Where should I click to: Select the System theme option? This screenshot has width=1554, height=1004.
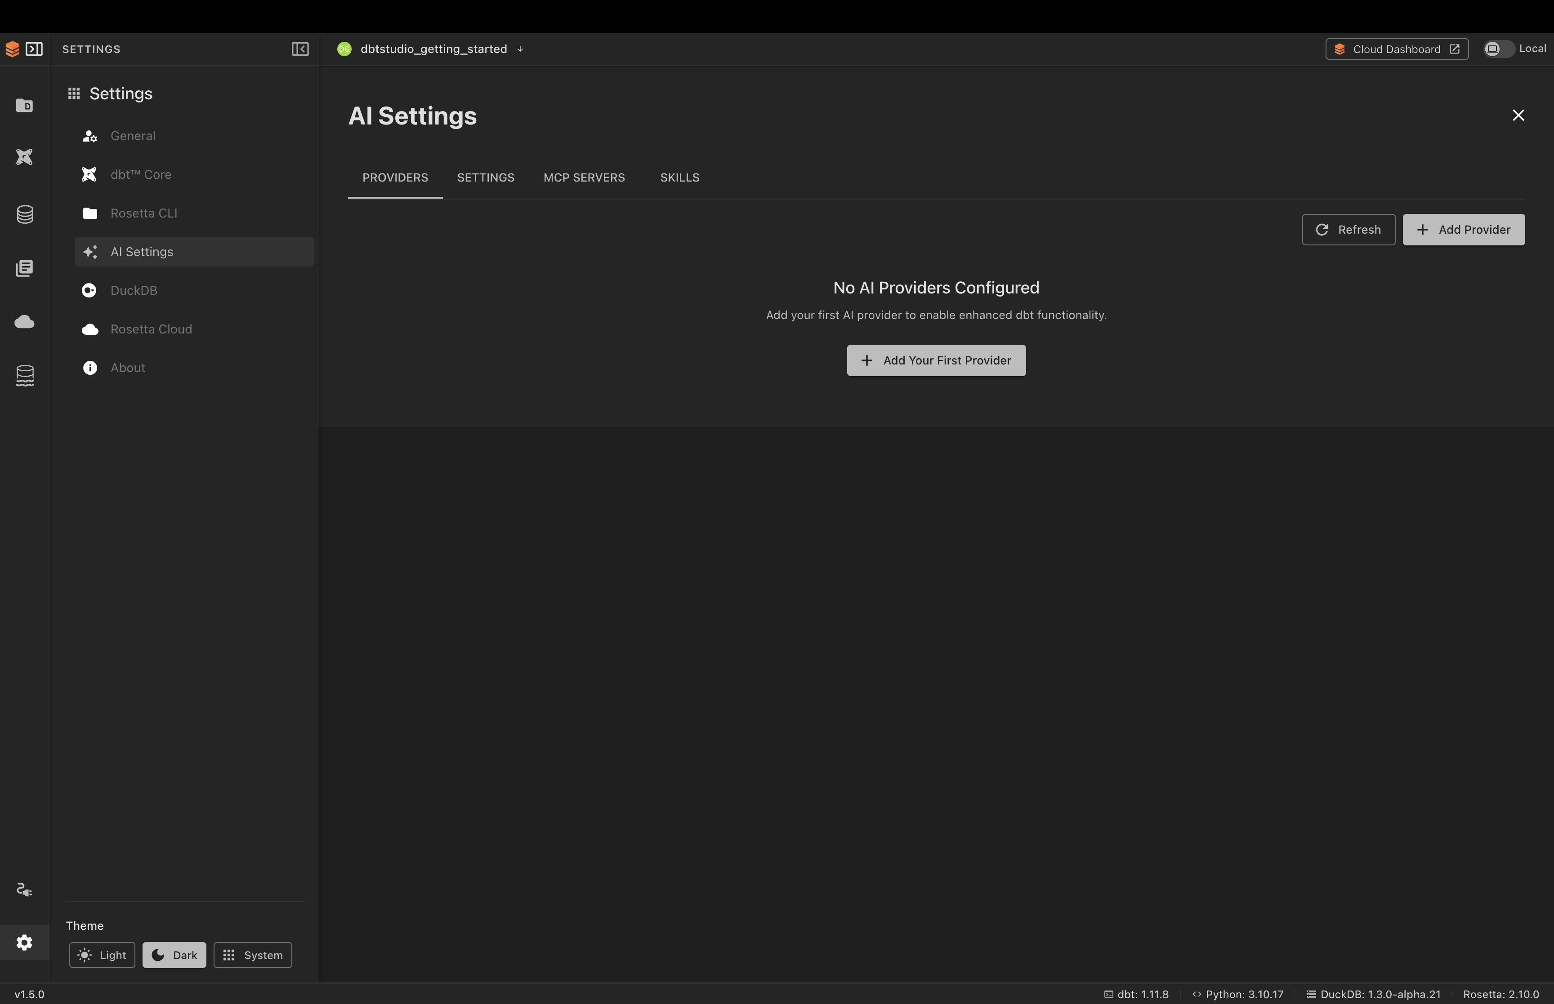(x=253, y=955)
